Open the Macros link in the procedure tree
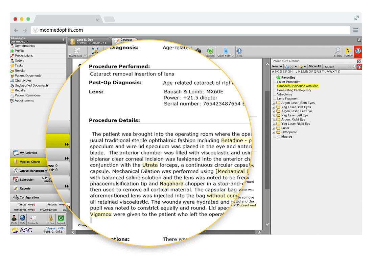This screenshot has height=259, width=372. pos(287,137)
